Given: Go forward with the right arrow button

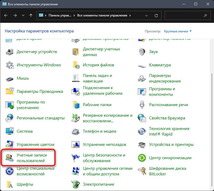Looking at the screenshot, I should [15, 15].
